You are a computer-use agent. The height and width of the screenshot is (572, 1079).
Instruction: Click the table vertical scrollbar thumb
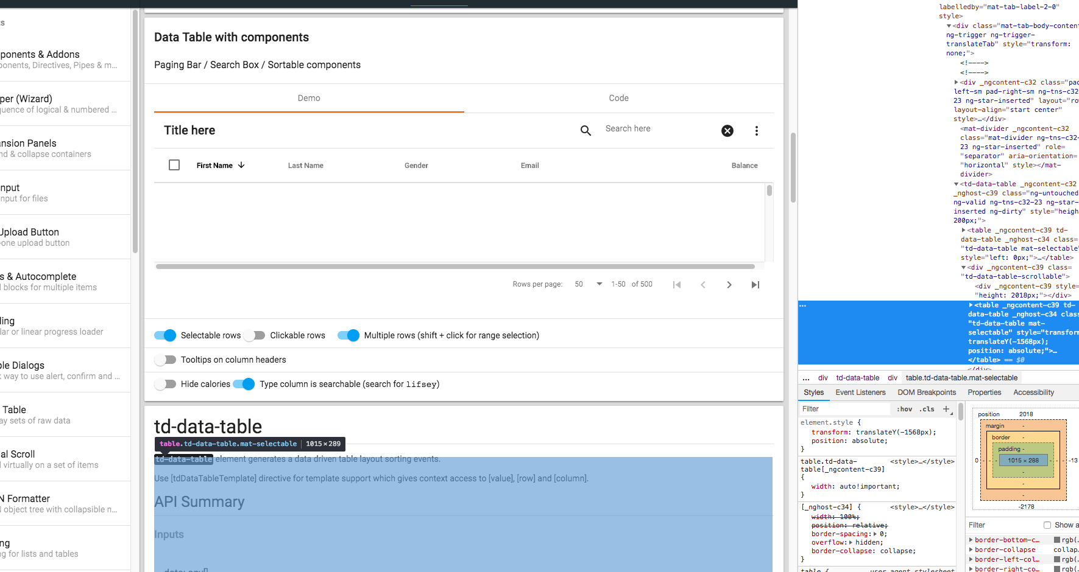pos(769,190)
